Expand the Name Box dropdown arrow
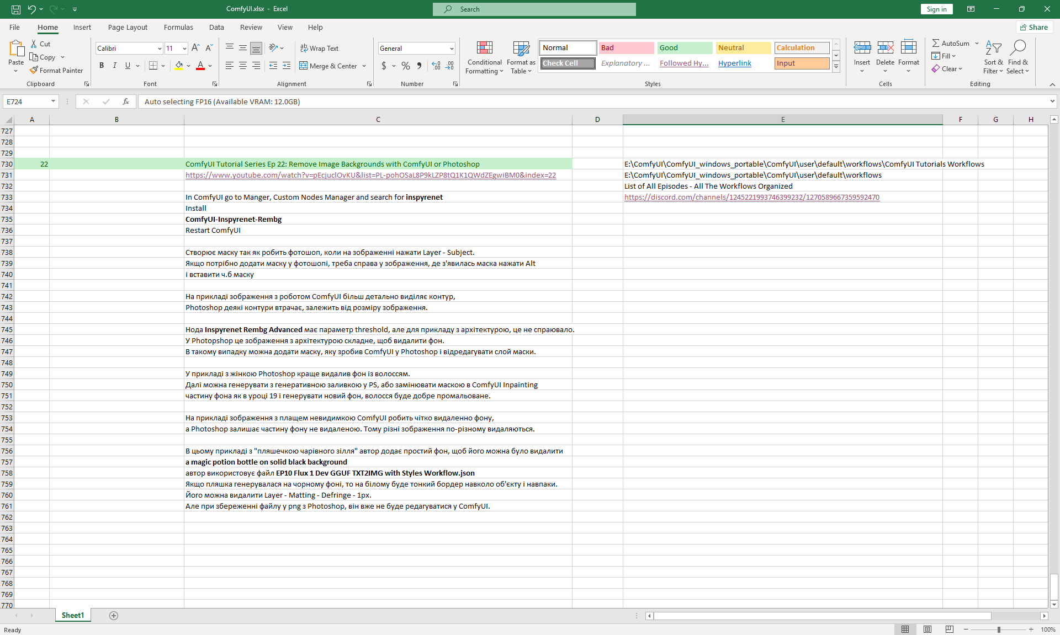1060x635 pixels. (53, 102)
